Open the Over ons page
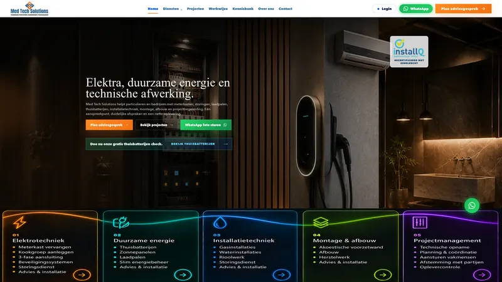Viewport: 502px width, 282px height. 266,9
